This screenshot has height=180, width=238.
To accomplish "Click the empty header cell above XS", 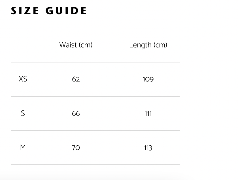I will click(x=23, y=45).
